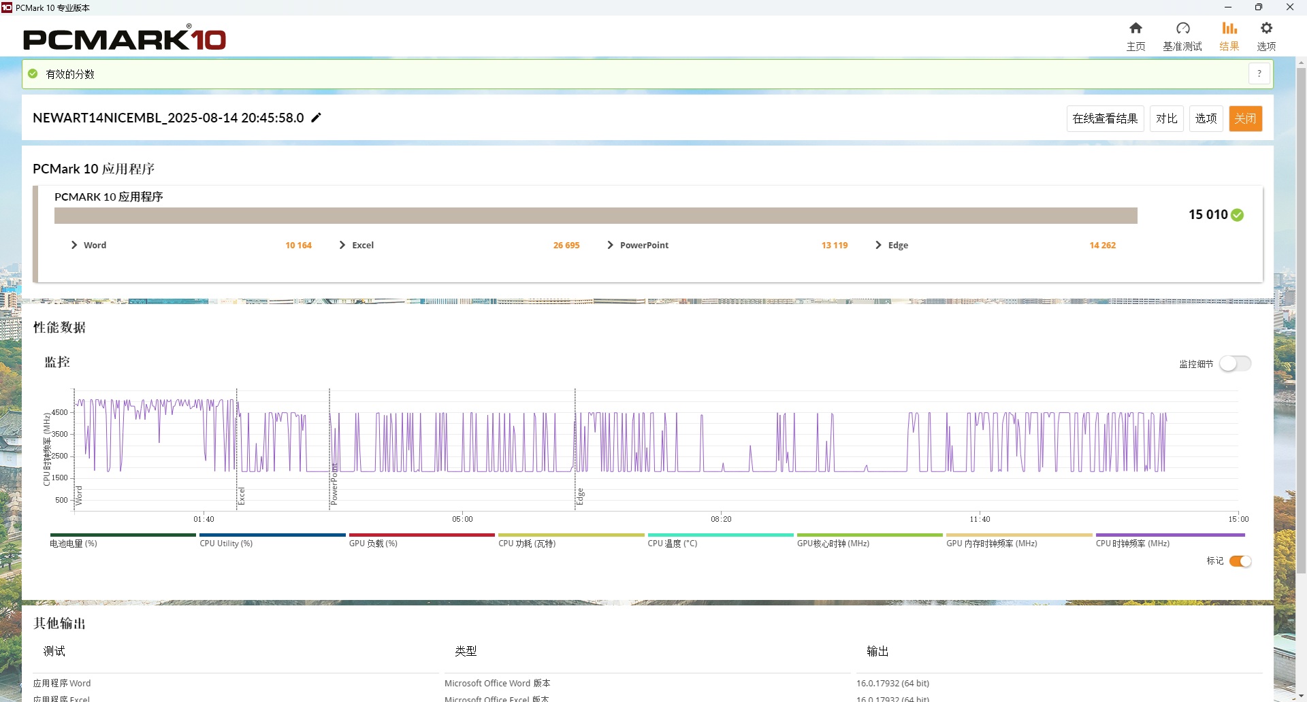The height and width of the screenshot is (702, 1307).
Task: Click the 05:00 time axis label
Action: coord(462,519)
